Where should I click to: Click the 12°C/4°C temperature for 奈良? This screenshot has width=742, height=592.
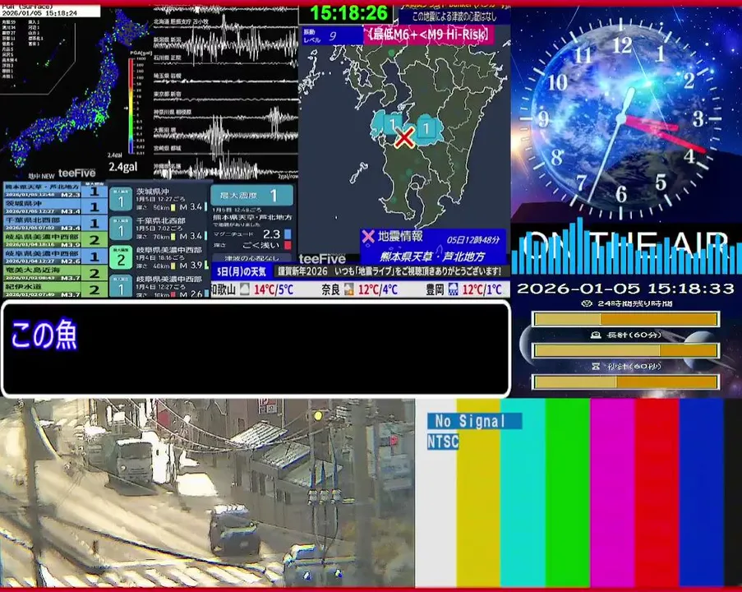click(378, 289)
